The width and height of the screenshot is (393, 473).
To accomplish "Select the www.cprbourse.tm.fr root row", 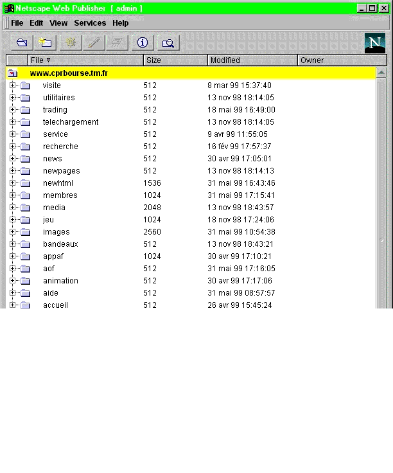I will coord(191,73).
